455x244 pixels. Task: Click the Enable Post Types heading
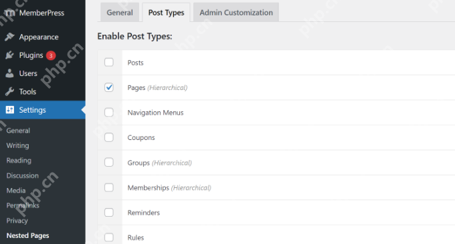point(134,36)
